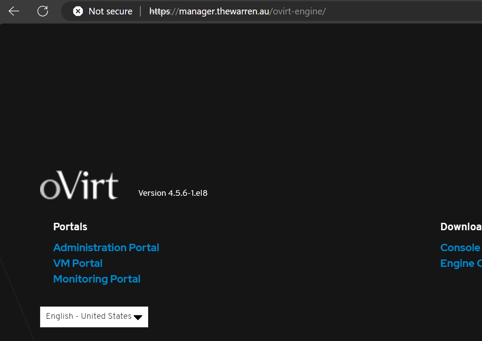Reload the oVirt welcome page
The width and height of the screenshot is (482, 341).
[x=42, y=11]
